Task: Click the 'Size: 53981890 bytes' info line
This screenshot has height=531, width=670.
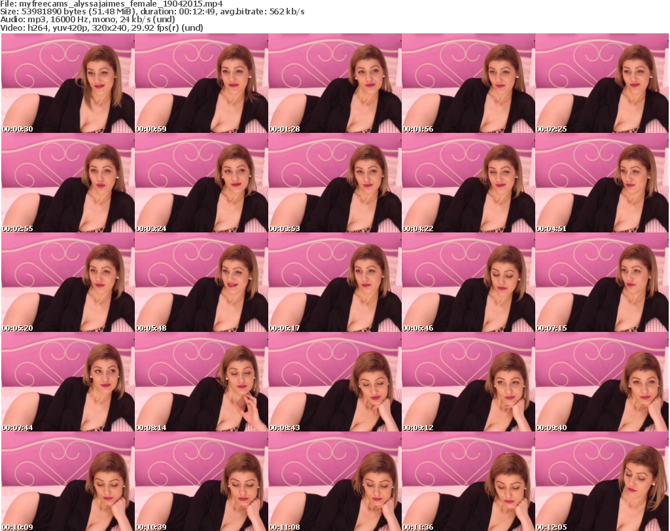Action: click(x=152, y=12)
